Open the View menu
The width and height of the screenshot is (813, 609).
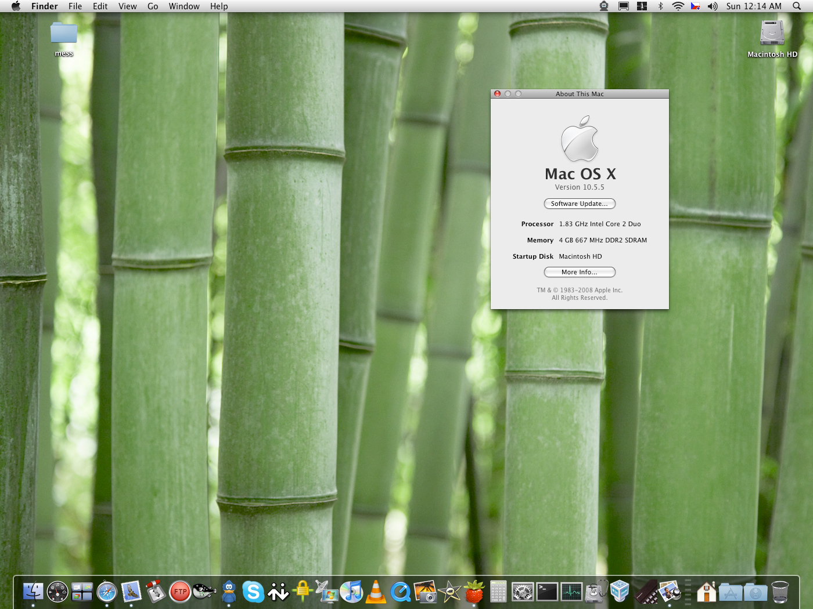pyautogui.click(x=127, y=6)
